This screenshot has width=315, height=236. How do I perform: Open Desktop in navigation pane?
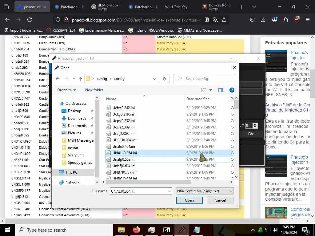point(74,111)
